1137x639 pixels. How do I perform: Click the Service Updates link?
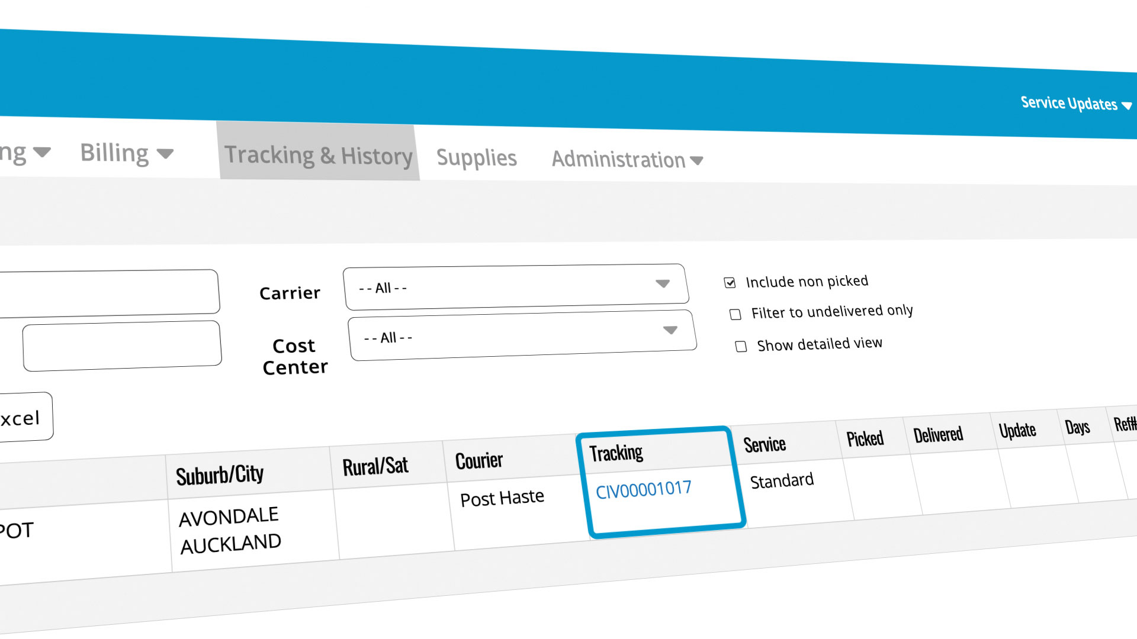click(1069, 104)
